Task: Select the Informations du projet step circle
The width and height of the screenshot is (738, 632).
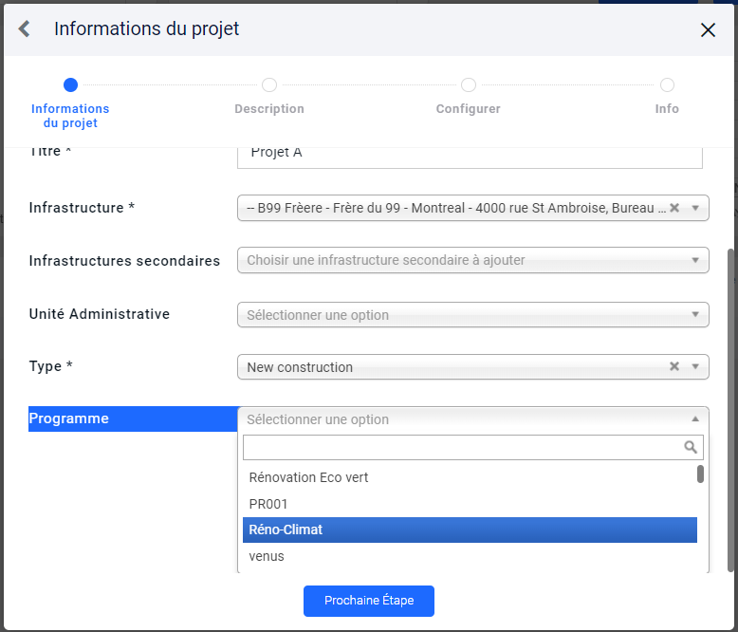Action: (x=70, y=85)
